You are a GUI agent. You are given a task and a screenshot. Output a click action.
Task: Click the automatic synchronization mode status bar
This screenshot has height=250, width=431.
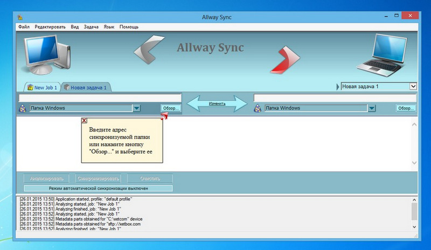(99, 189)
